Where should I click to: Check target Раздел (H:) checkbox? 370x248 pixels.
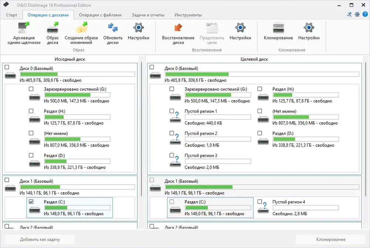(x=260, y=89)
